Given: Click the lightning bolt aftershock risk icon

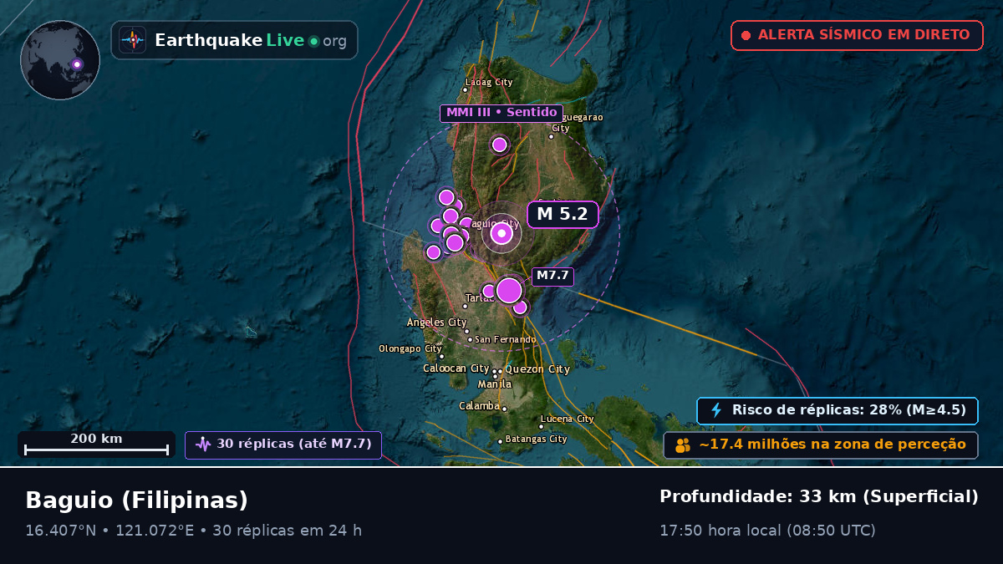Looking at the screenshot, I should pos(716,410).
